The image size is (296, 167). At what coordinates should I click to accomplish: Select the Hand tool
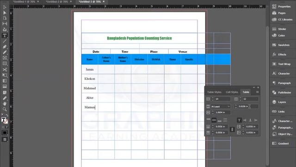(5, 103)
